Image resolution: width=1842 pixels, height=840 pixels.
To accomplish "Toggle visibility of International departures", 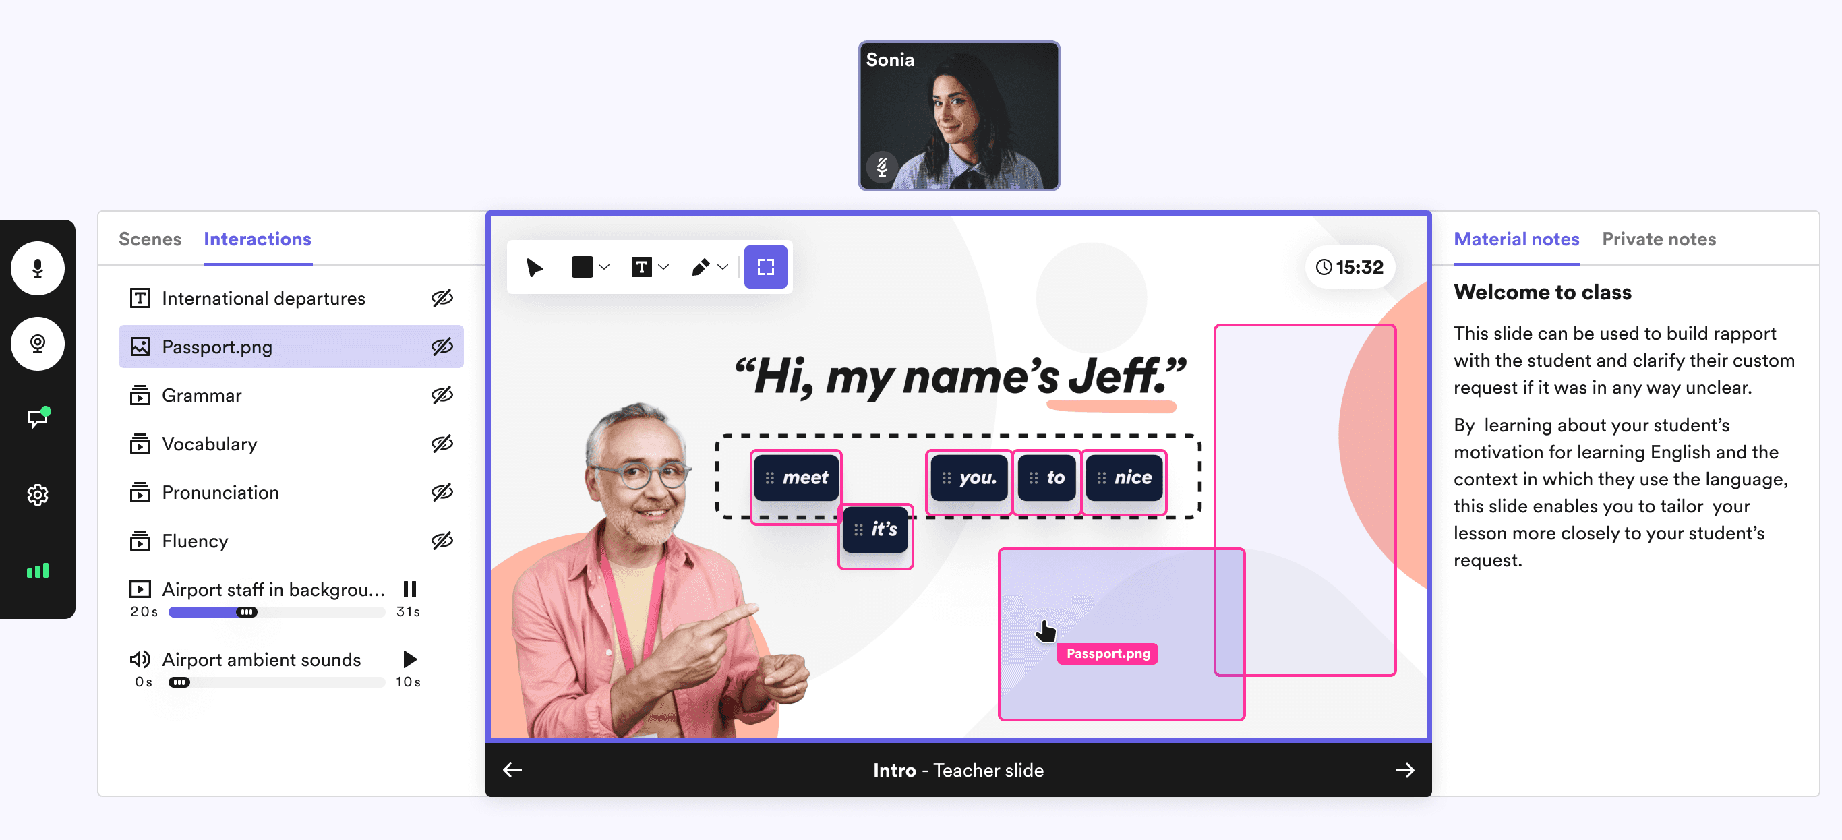I will pos(442,298).
